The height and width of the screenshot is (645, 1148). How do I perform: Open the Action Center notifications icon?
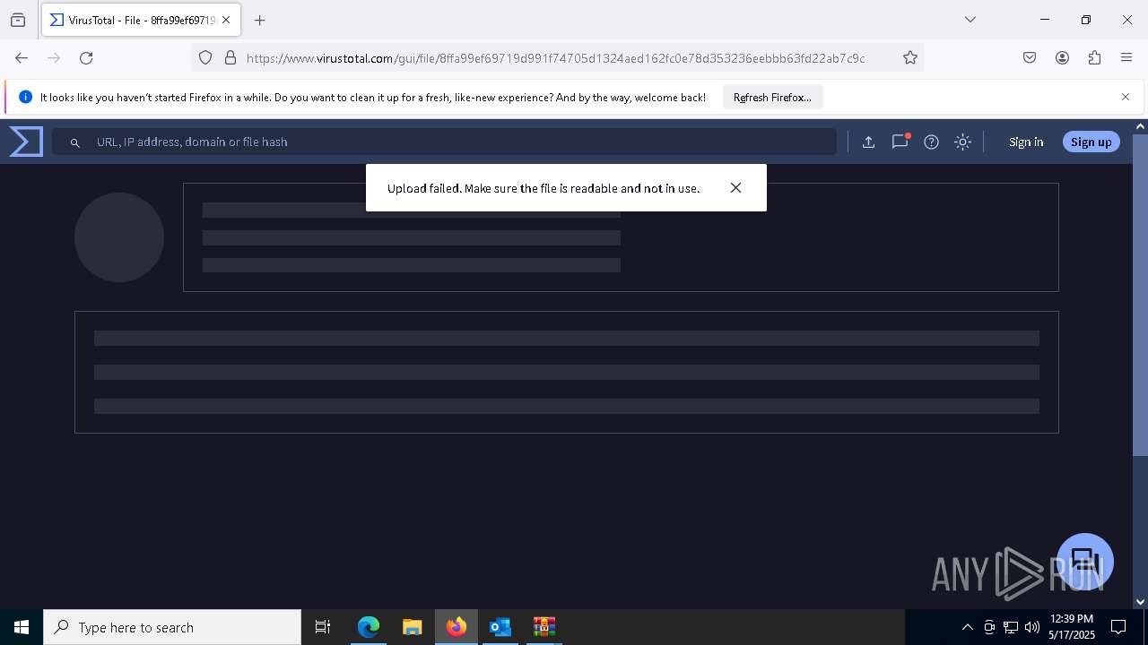(1118, 627)
